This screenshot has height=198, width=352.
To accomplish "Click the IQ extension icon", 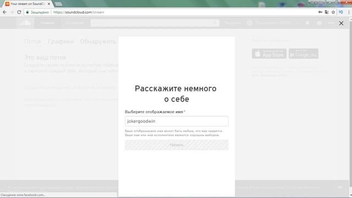I will [x=341, y=12].
